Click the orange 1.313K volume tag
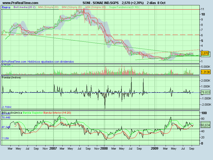Screen dimensions: 213x160 tap(206, 72)
